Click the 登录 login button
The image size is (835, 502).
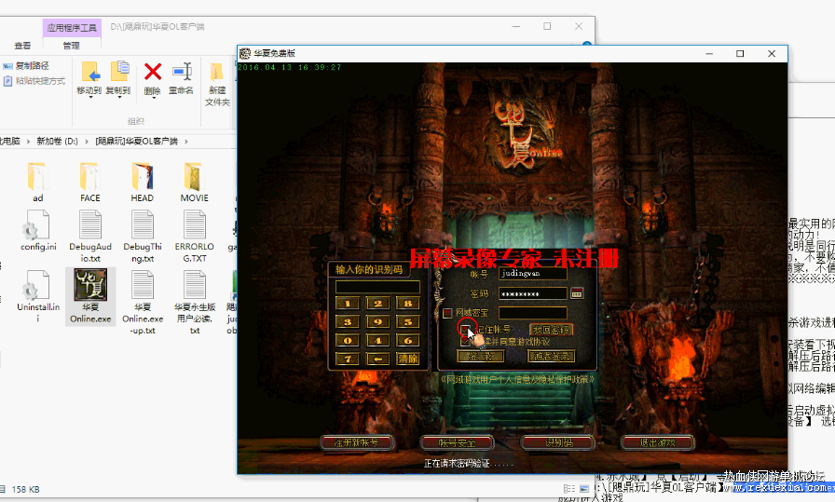click(x=480, y=356)
